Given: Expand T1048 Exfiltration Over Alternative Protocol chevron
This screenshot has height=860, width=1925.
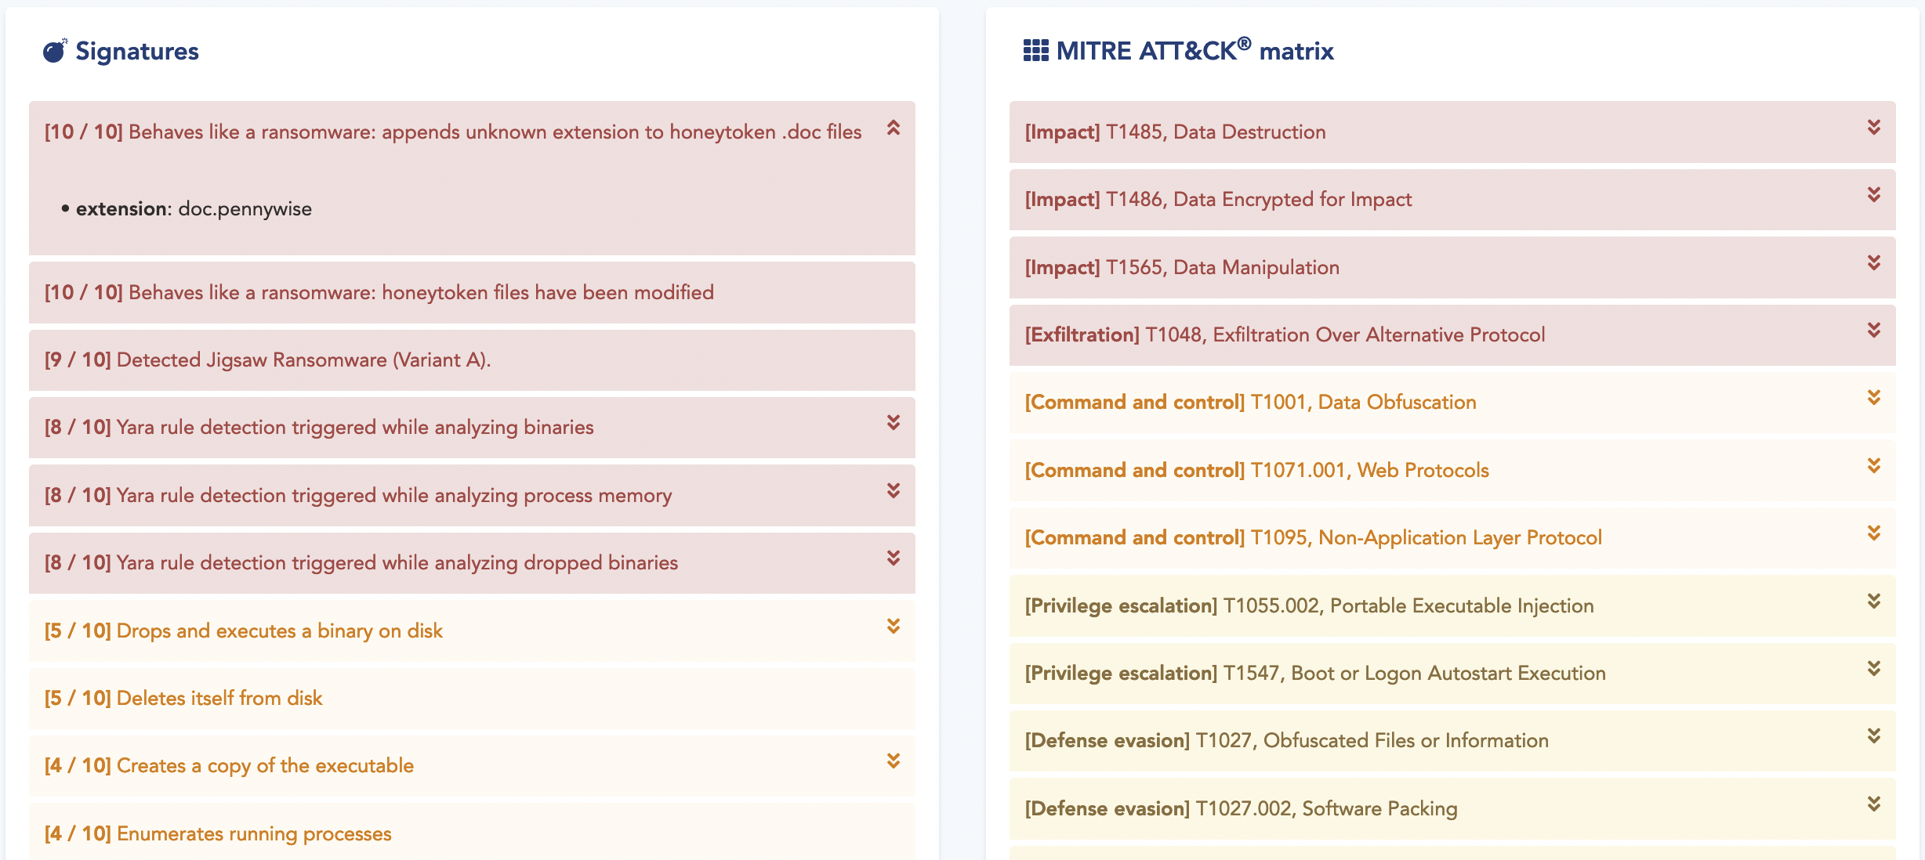Looking at the screenshot, I should click(1873, 331).
